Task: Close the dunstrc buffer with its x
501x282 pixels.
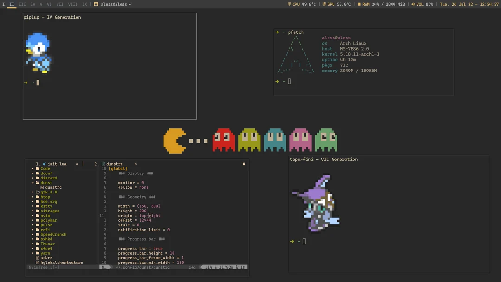Action: coord(135,164)
